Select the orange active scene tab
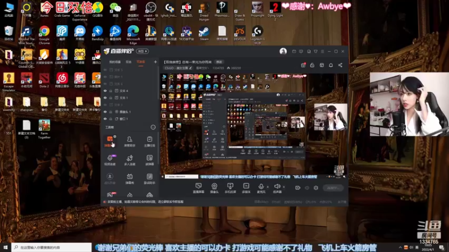Screen dimensions: 449x252 pos(141,62)
